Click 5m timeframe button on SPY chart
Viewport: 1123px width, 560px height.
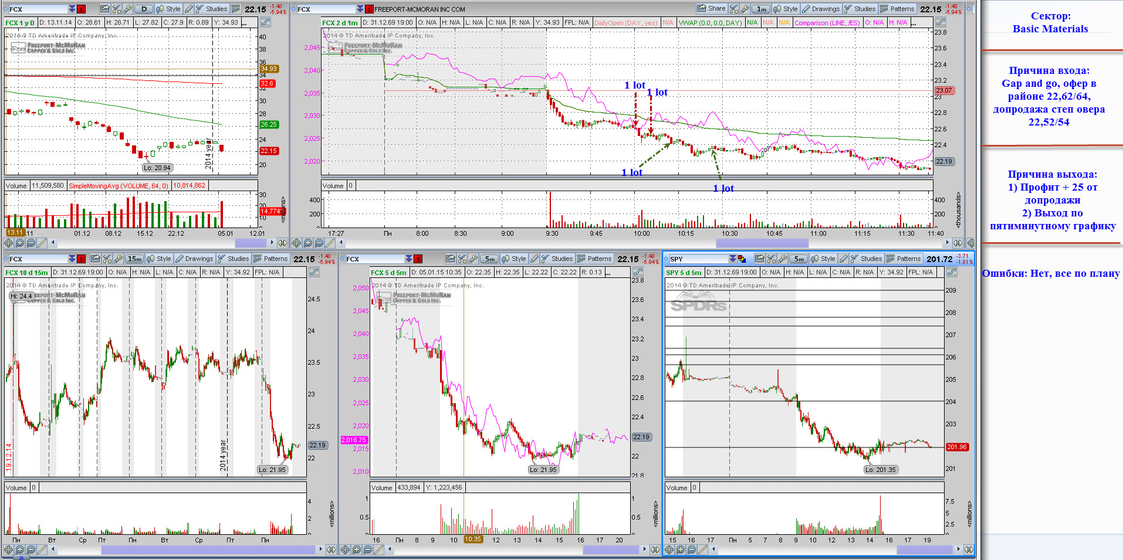point(799,259)
